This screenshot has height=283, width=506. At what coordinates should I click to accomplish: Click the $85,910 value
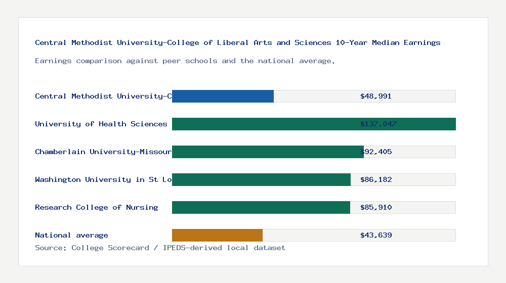(376, 207)
